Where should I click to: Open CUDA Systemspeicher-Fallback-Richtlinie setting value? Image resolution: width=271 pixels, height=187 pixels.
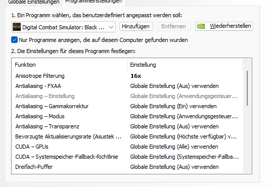pos(184,157)
